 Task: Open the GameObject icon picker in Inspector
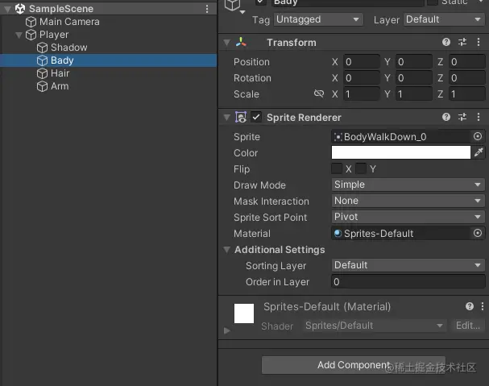[234, 6]
